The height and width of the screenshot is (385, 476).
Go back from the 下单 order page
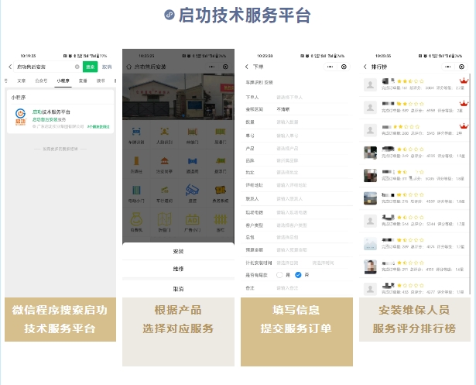pyautogui.click(x=246, y=67)
